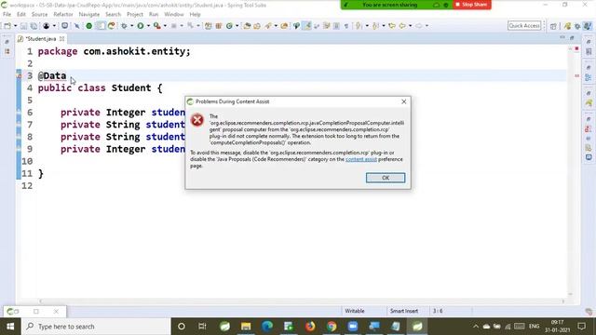Image resolution: width=596 pixels, height=335 pixels.
Task: Expand the Next Annotation dropdown arrow
Action: point(367,26)
